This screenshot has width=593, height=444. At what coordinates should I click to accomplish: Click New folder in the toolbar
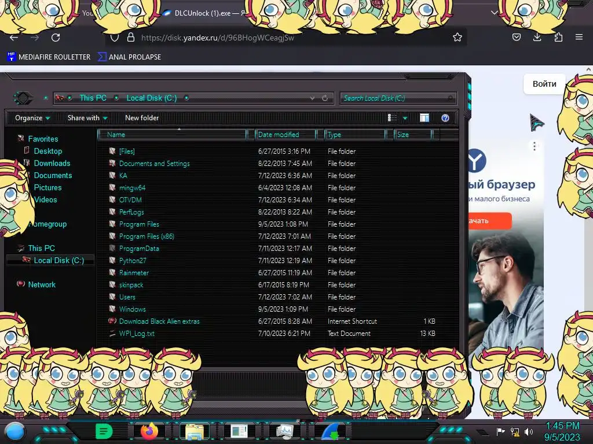pyautogui.click(x=142, y=118)
